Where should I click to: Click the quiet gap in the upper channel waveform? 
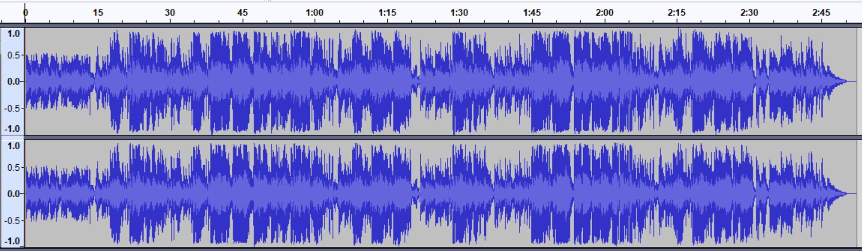(416, 81)
